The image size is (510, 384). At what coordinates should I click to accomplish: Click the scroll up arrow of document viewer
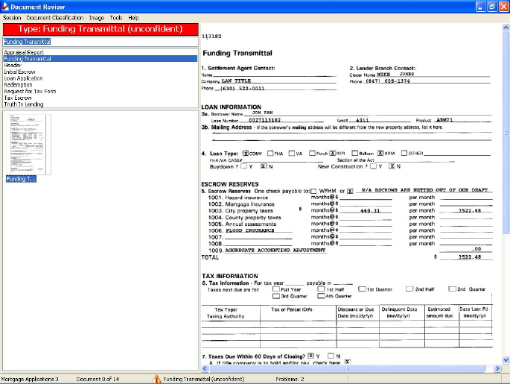point(506,28)
